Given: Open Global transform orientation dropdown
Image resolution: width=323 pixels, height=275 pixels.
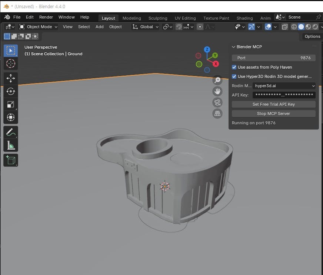Looking at the screenshot, I should (x=146, y=27).
